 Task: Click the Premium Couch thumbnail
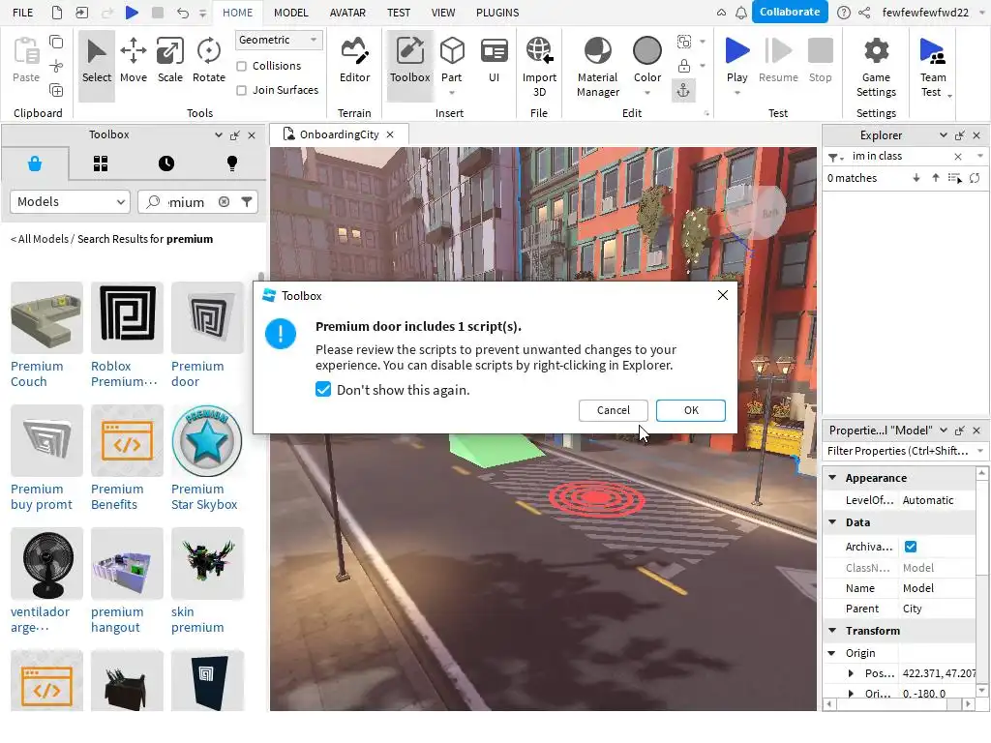(46, 317)
